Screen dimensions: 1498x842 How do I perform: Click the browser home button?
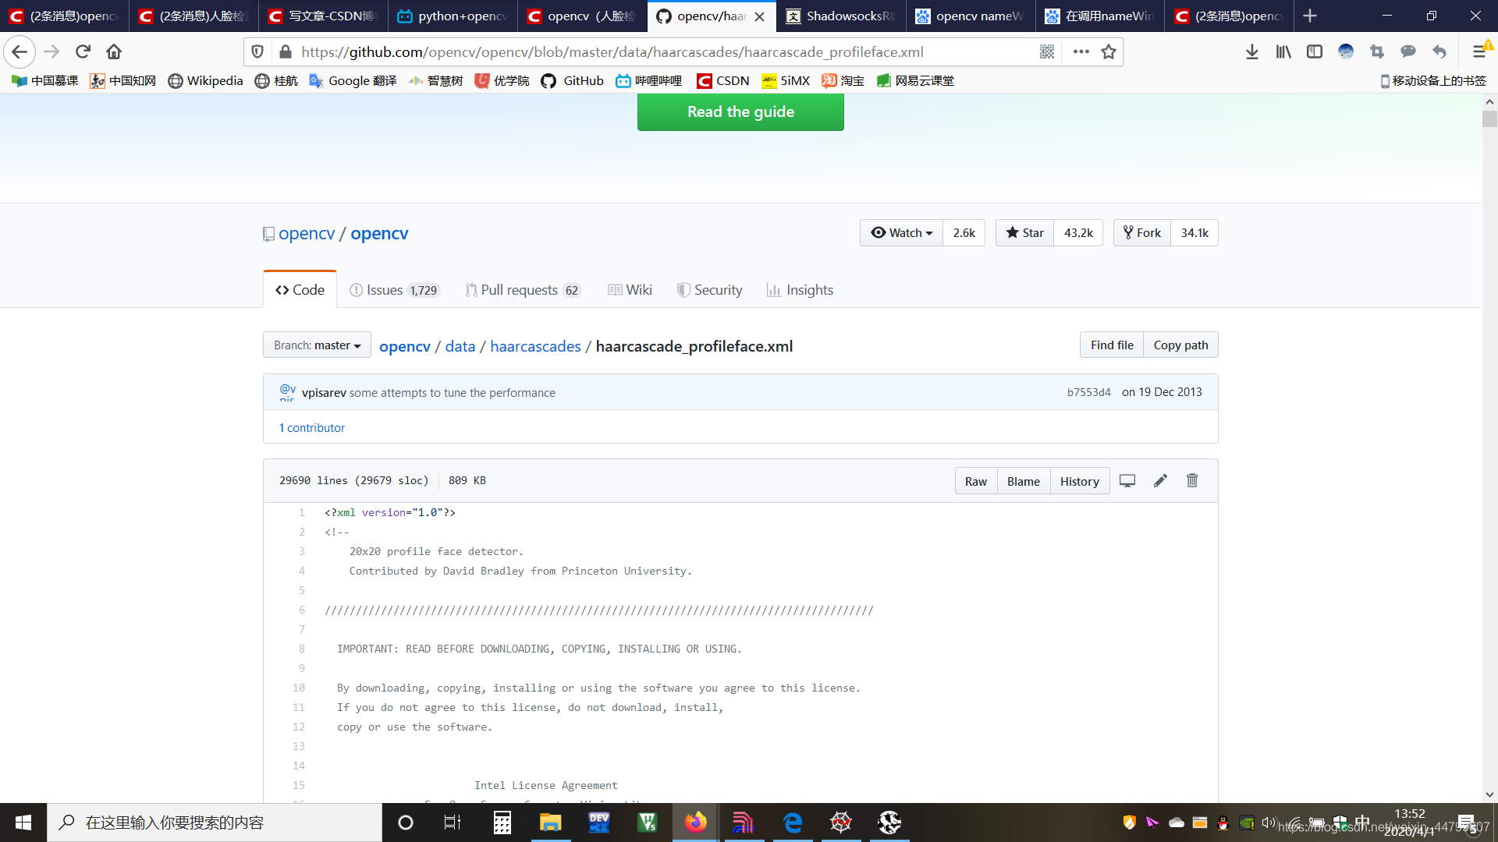tap(114, 52)
